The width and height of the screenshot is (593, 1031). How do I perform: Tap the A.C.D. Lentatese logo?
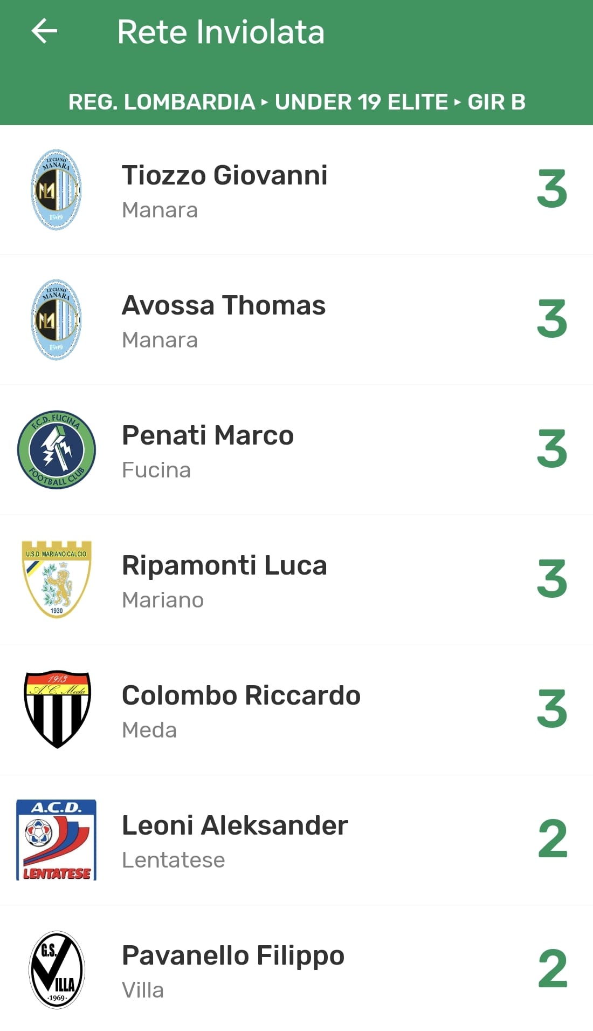click(x=57, y=839)
